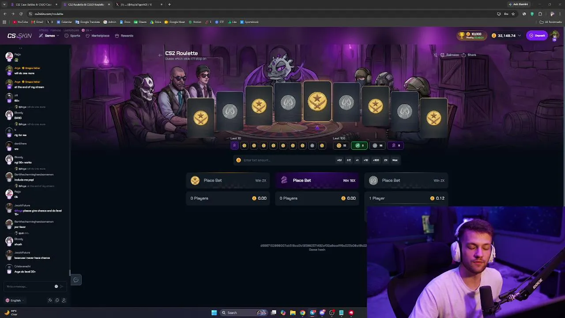
Task: Select the green Last 100 counter
Action: (x=359, y=146)
